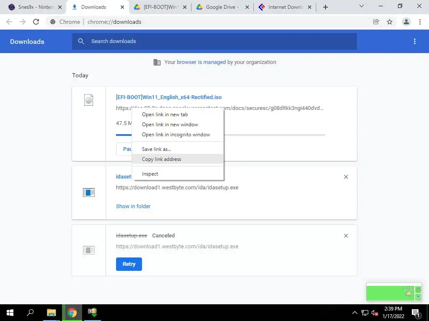Close the Snes9x tab
This screenshot has height=321, width=429.
[x=60, y=8]
